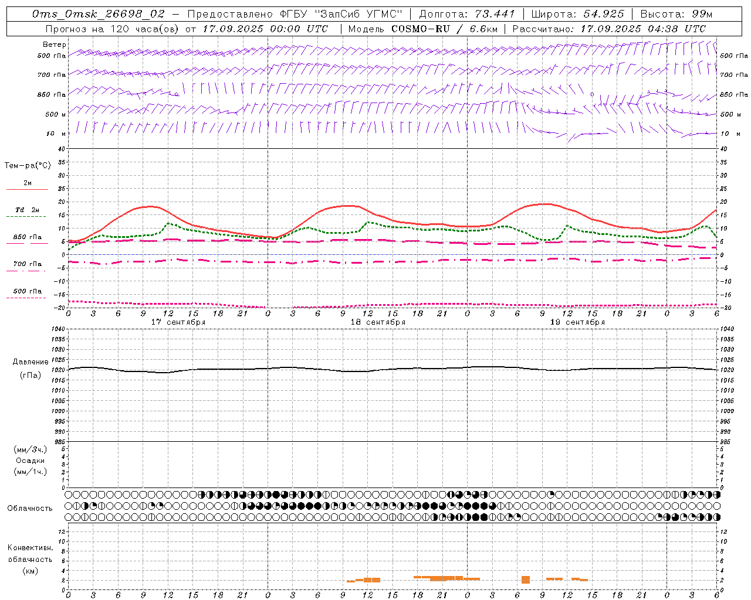
Task: Click the Высота: 99м header value
Action: point(676,14)
